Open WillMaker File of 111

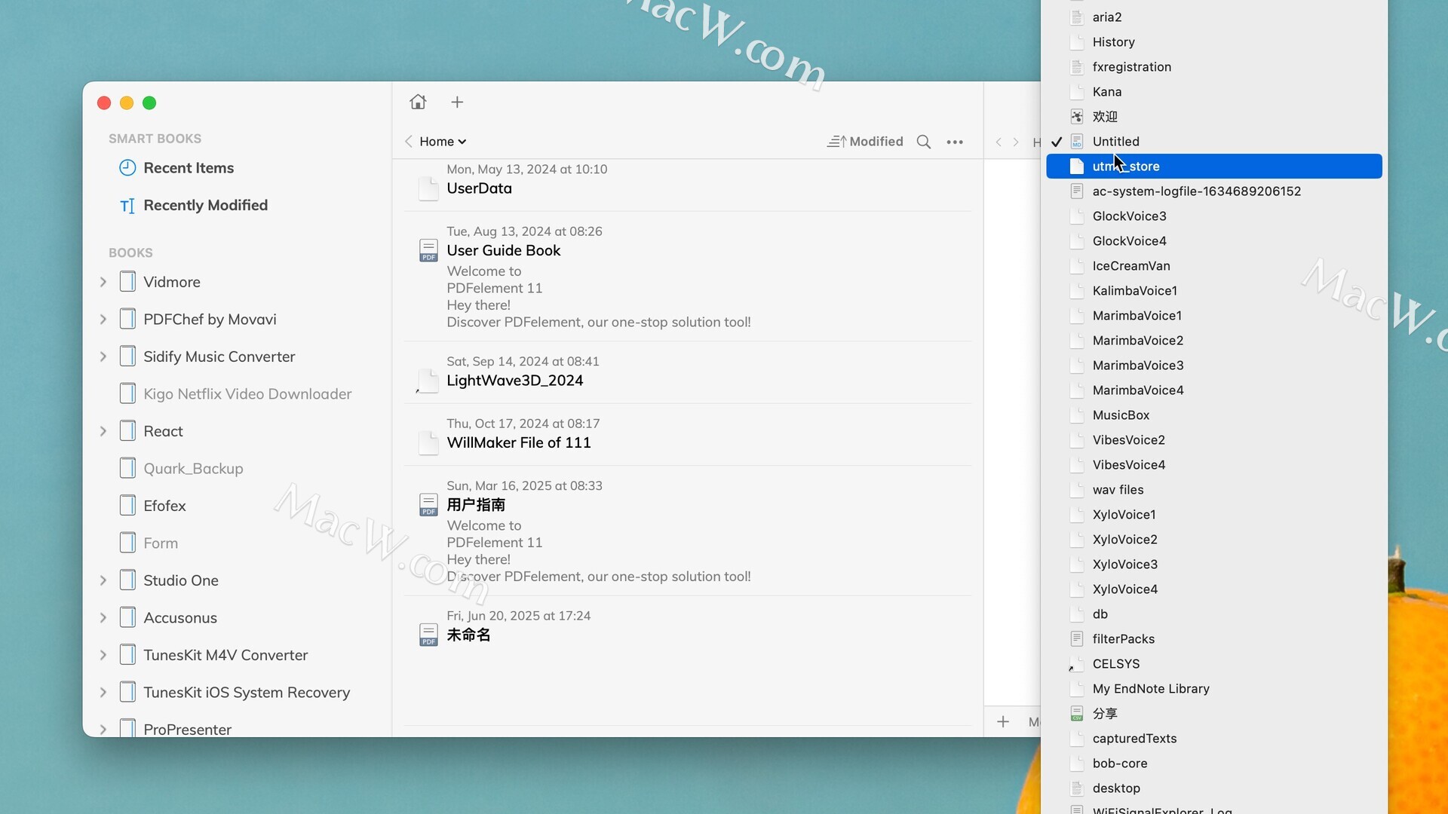point(688,435)
